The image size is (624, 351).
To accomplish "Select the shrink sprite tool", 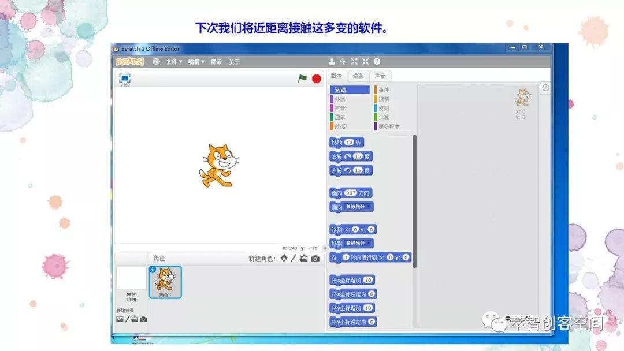I will pyautogui.click(x=365, y=61).
